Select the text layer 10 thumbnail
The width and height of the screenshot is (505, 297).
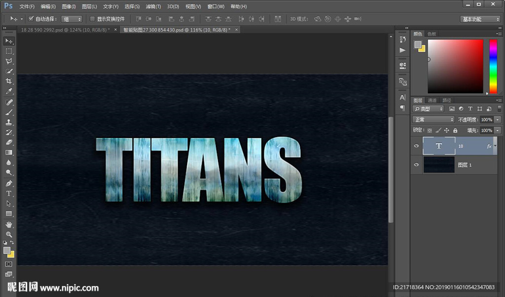pos(438,146)
